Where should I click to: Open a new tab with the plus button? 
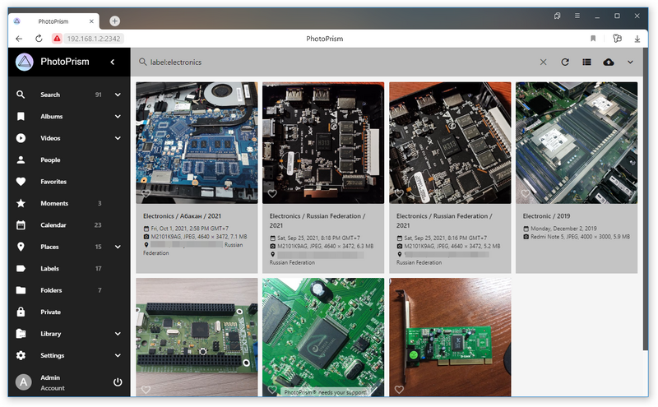(114, 21)
